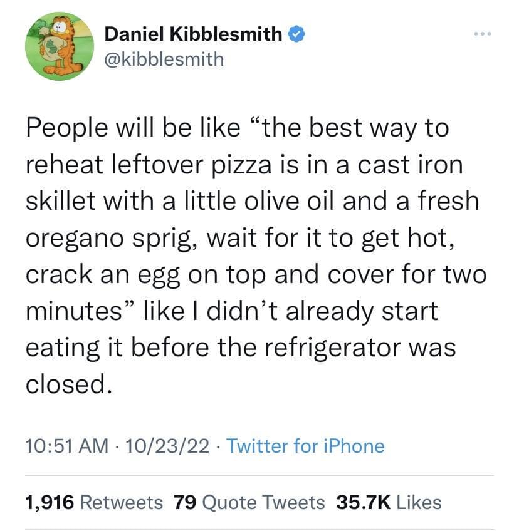View the 1,916 Retweets list
This screenshot has height=531, width=519.
pyautogui.click(x=94, y=502)
